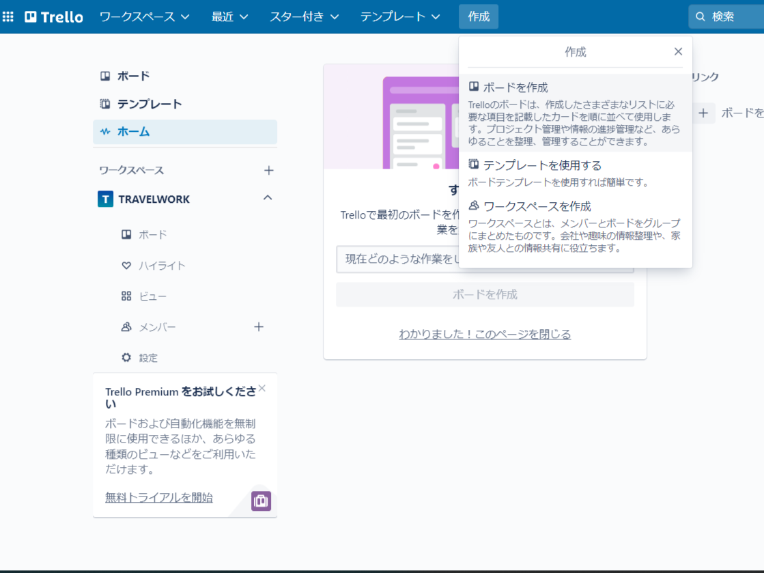The image size is (764, 573).
Task: Add a workspace with the ワークスペース plus icon
Action: point(268,171)
